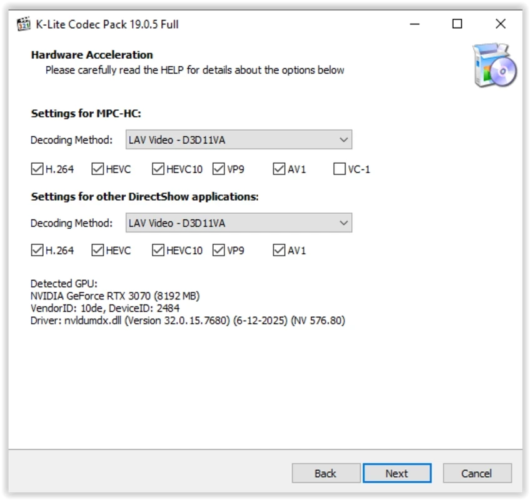Toggle the VP9 checkbox for MPC-HC
Screen dimensions: 530x500
click(x=219, y=169)
